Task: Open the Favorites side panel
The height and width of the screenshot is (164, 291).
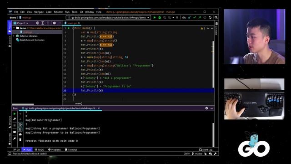Action: pos(10,138)
